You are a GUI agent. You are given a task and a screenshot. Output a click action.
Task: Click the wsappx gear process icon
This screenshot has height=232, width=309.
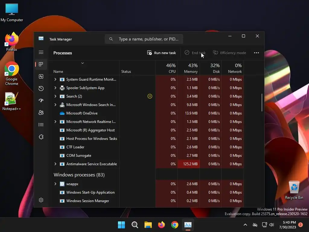[x=62, y=184]
